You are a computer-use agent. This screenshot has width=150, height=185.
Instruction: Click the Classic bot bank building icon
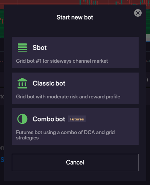tap(22, 83)
